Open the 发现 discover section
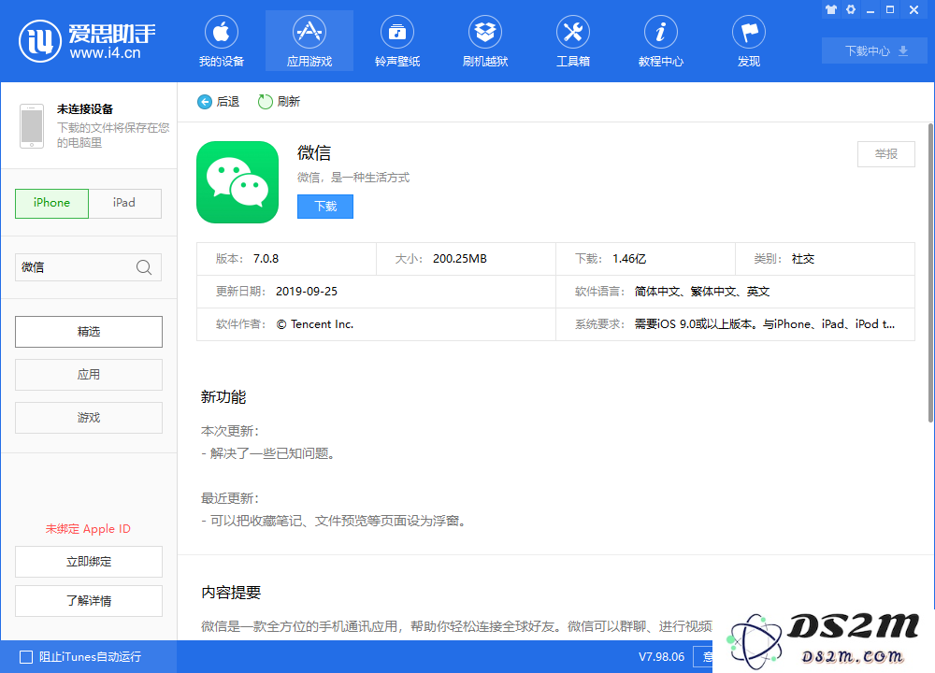Image resolution: width=935 pixels, height=673 pixels. [749, 41]
